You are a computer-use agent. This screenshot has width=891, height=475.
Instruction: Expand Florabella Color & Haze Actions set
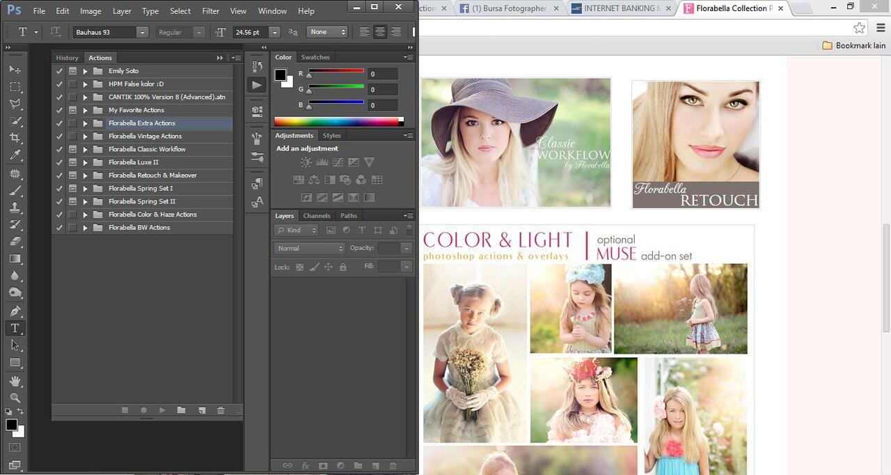85,215
